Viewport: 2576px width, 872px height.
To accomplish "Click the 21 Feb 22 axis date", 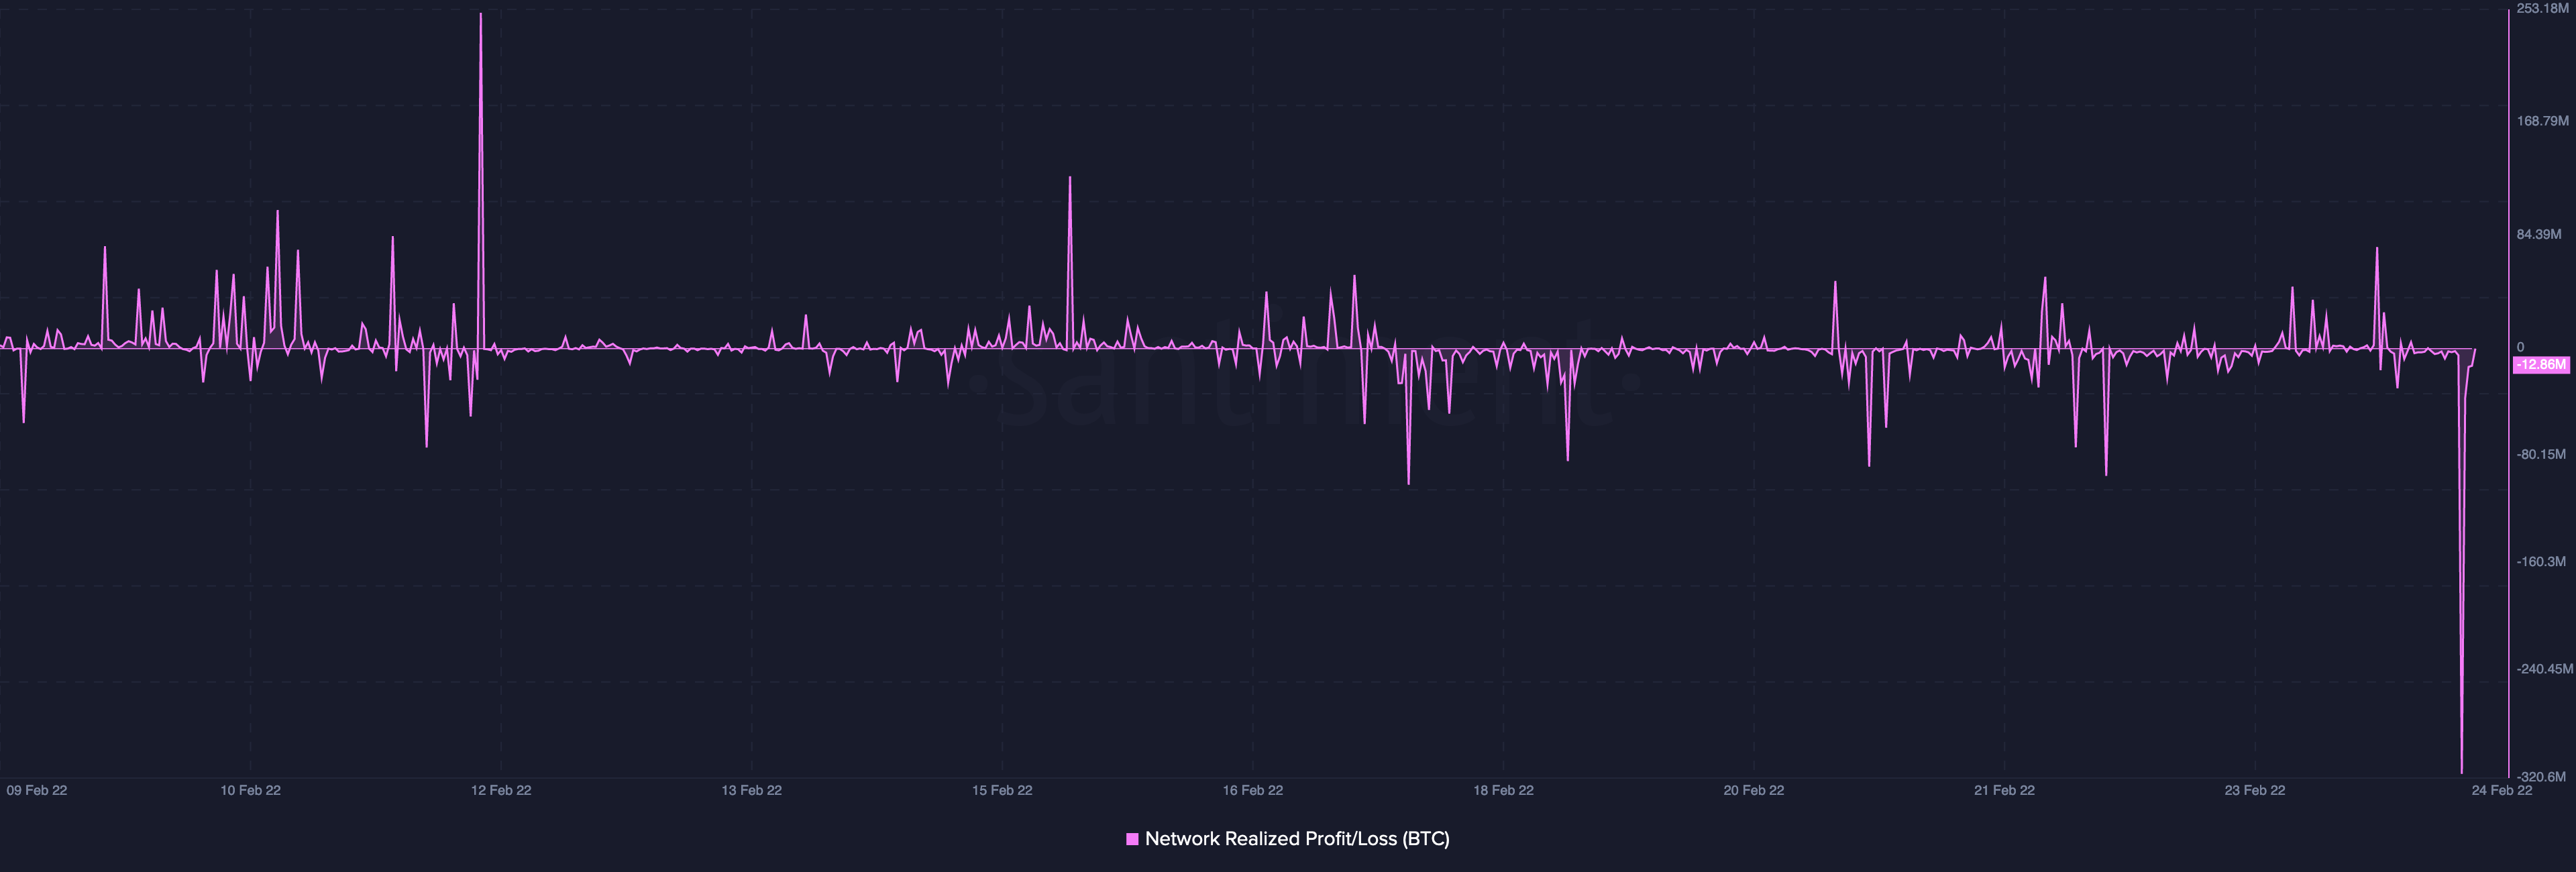I will tap(2004, 790).
